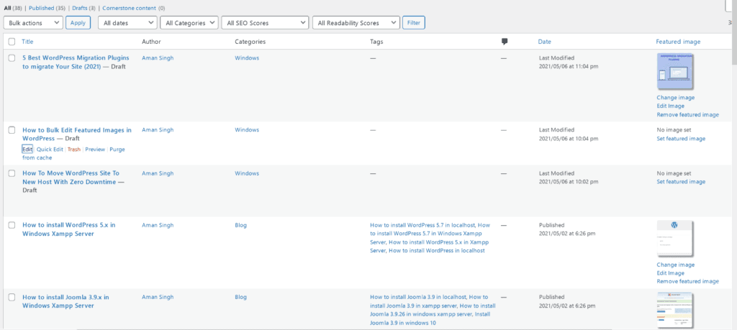Click the Featured image column header
The image size is (737, 330).
tap(678, 42)
